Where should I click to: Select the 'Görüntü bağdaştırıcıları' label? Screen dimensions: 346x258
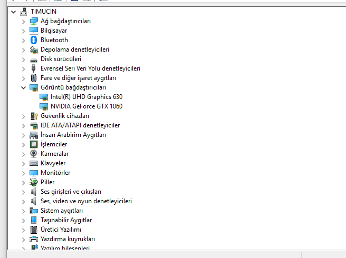click(73, 87)
